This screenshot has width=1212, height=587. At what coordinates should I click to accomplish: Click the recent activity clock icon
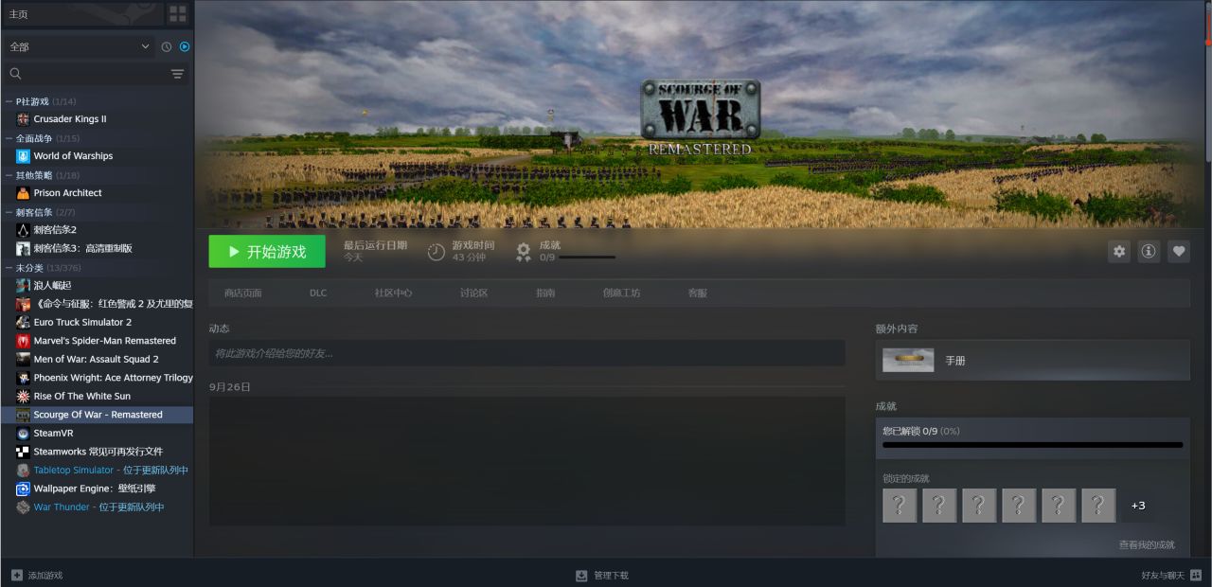point(167,46)
